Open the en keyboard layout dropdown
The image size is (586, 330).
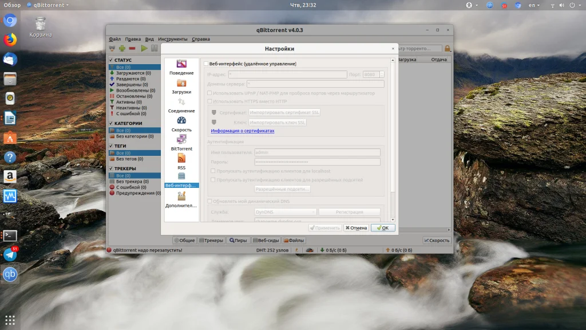coord(534,5)
